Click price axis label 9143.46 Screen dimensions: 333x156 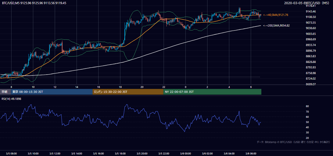(x=311, y=11)
